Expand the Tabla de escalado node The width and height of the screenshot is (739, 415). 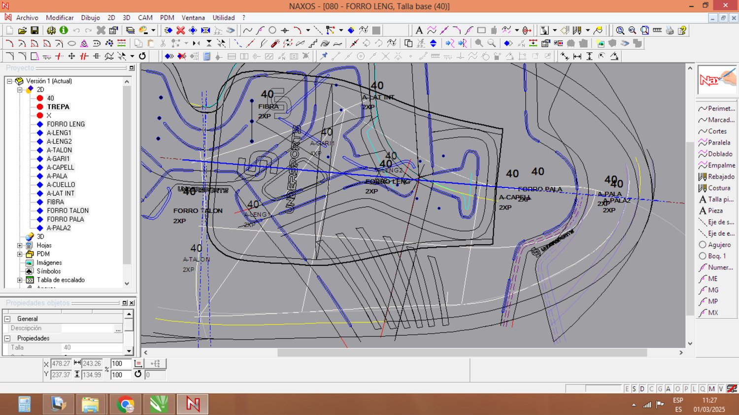(20, 280)
